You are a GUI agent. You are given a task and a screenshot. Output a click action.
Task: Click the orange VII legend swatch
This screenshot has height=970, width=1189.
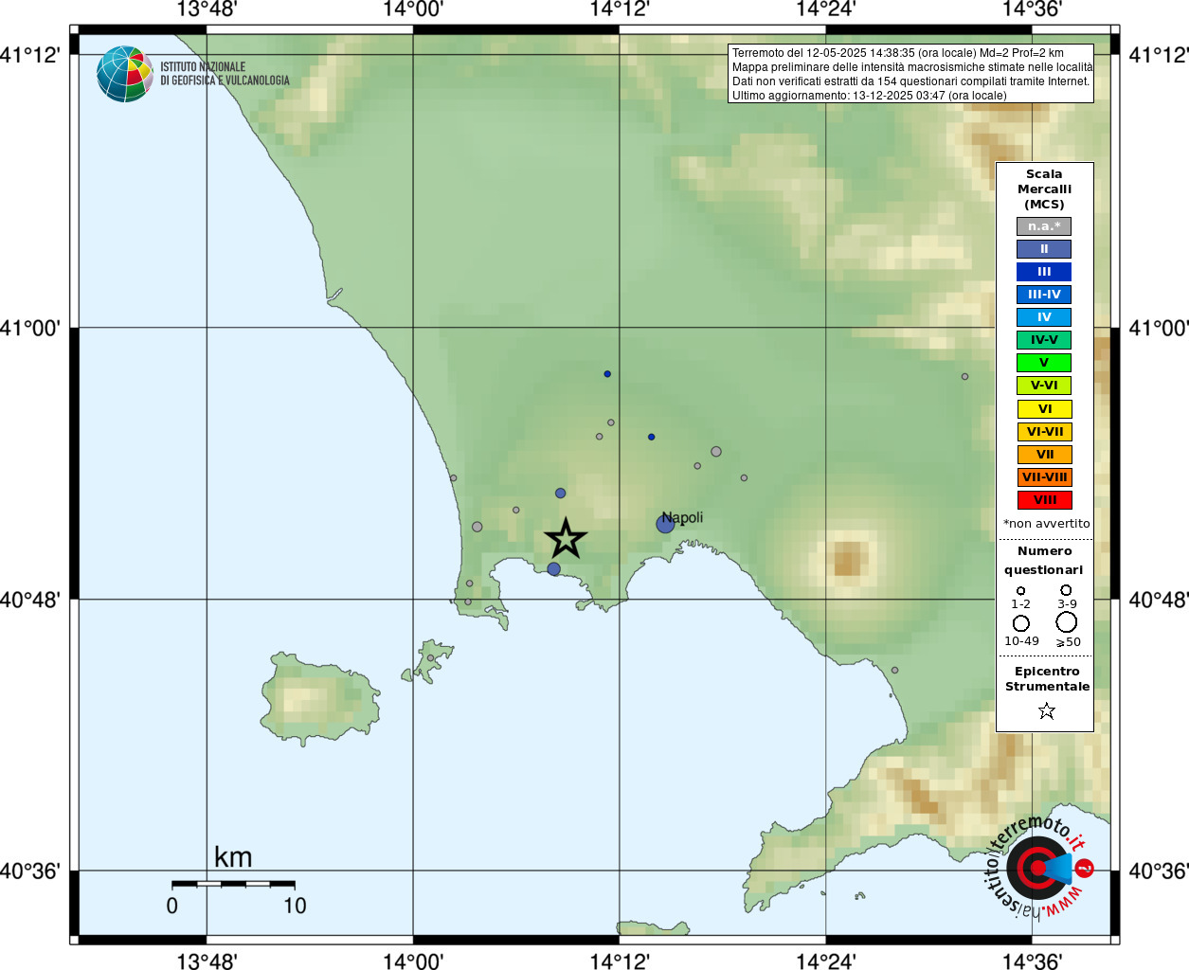click(x=1044, y=455)
